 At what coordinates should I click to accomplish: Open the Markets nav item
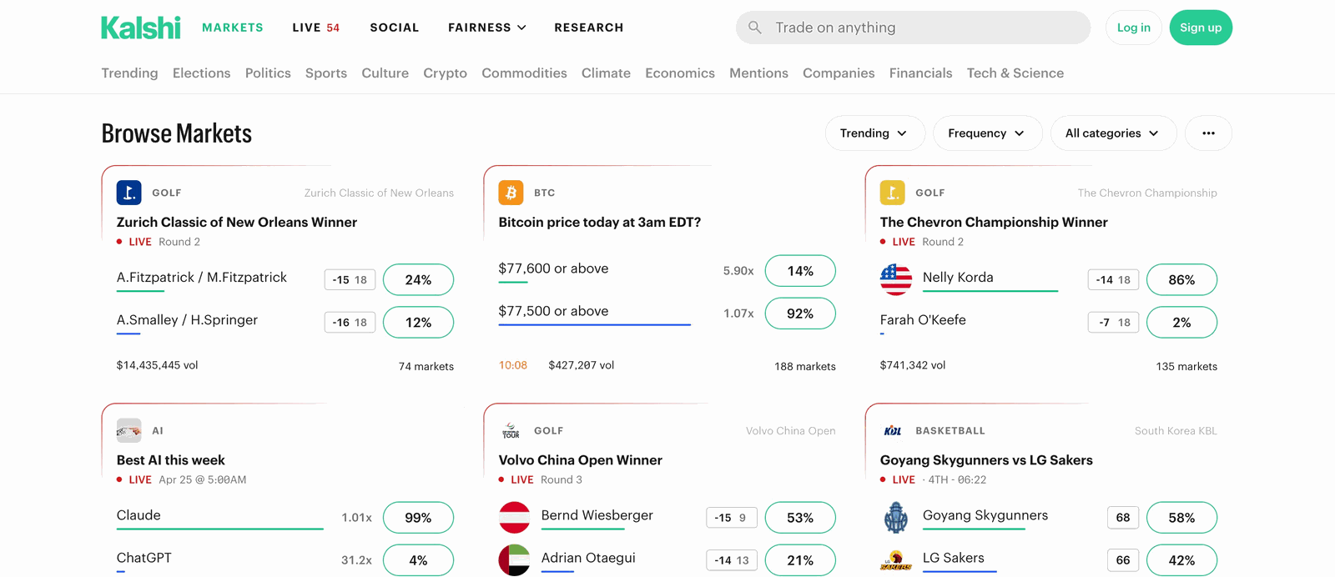[x=233, y=28]
